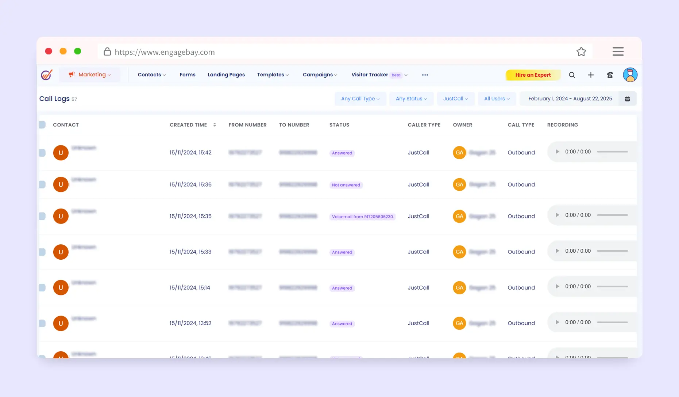
Task: Open the three-dots more menu
Action: (x=425, y=75)
